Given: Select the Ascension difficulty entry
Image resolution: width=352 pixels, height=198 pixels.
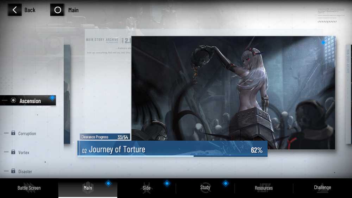Looking at the screenshot, I should pyautogui.click(x=28, y=101).
